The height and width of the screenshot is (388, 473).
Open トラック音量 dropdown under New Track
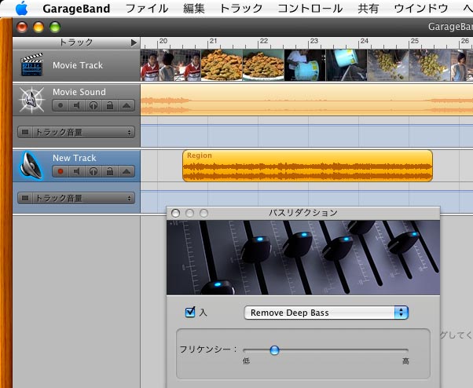click(83, 198)
